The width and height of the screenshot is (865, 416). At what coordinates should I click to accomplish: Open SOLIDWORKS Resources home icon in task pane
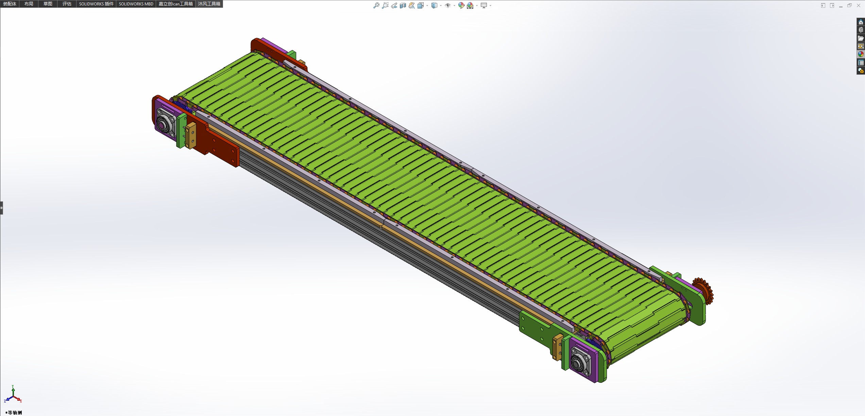point(861,22)
